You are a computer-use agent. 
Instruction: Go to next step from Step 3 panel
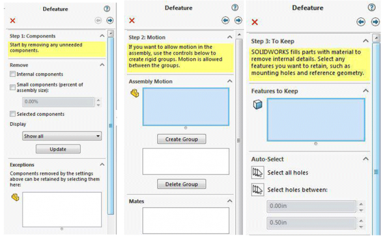pyautogui.click(x=375, y=22)
